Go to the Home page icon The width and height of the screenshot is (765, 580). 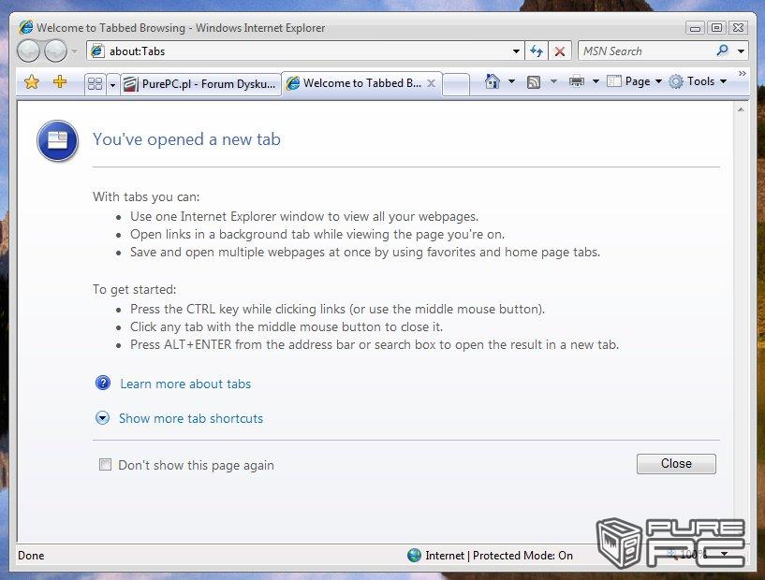493,81
